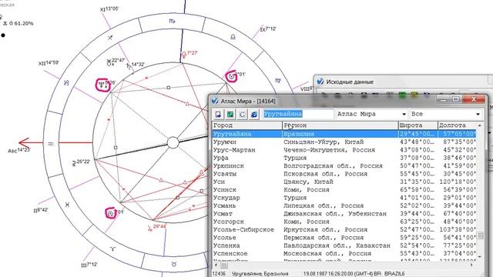Screen dimensions: 493x277
Task: Click the 'C' icon in Atlas toolbar
Action: tap(242, 115)
